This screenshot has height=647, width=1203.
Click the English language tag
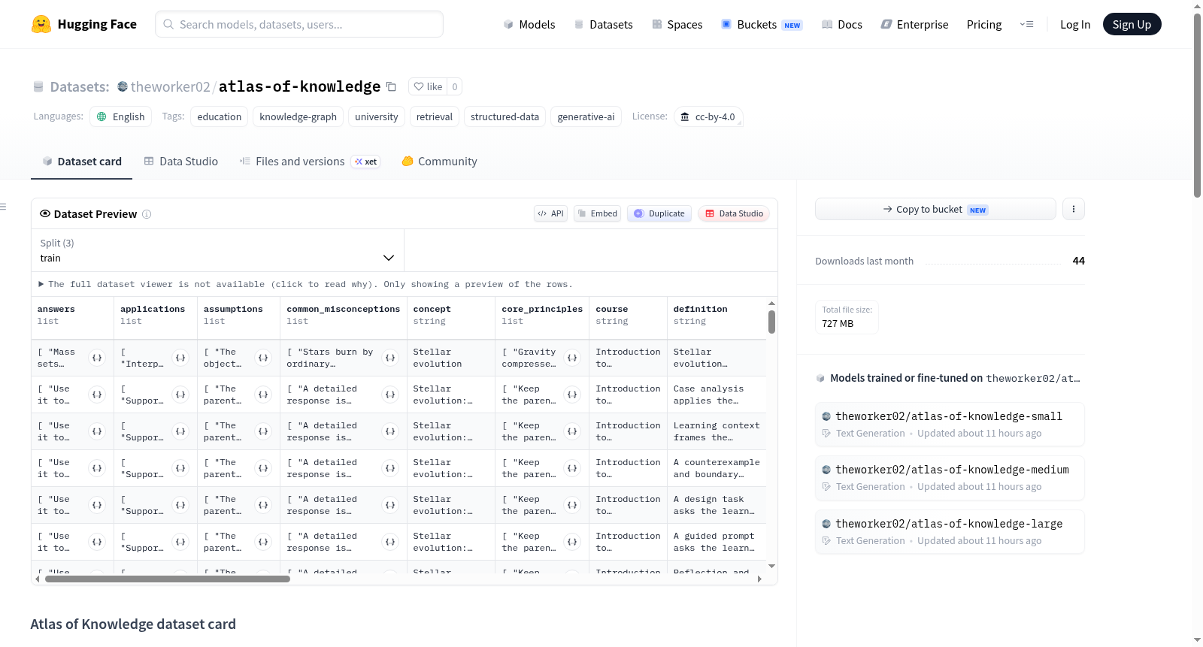120,116
